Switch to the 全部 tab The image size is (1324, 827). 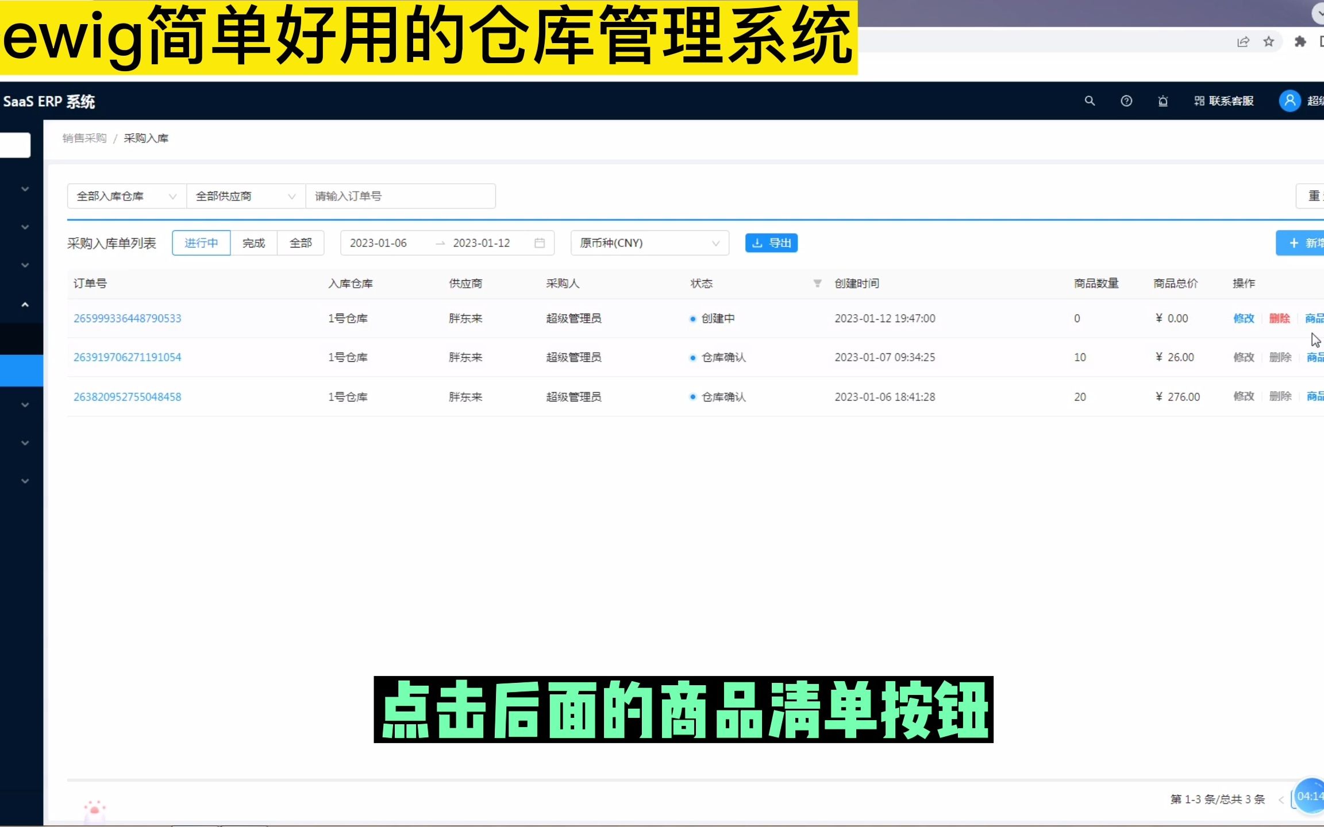[x=300, y=243]
